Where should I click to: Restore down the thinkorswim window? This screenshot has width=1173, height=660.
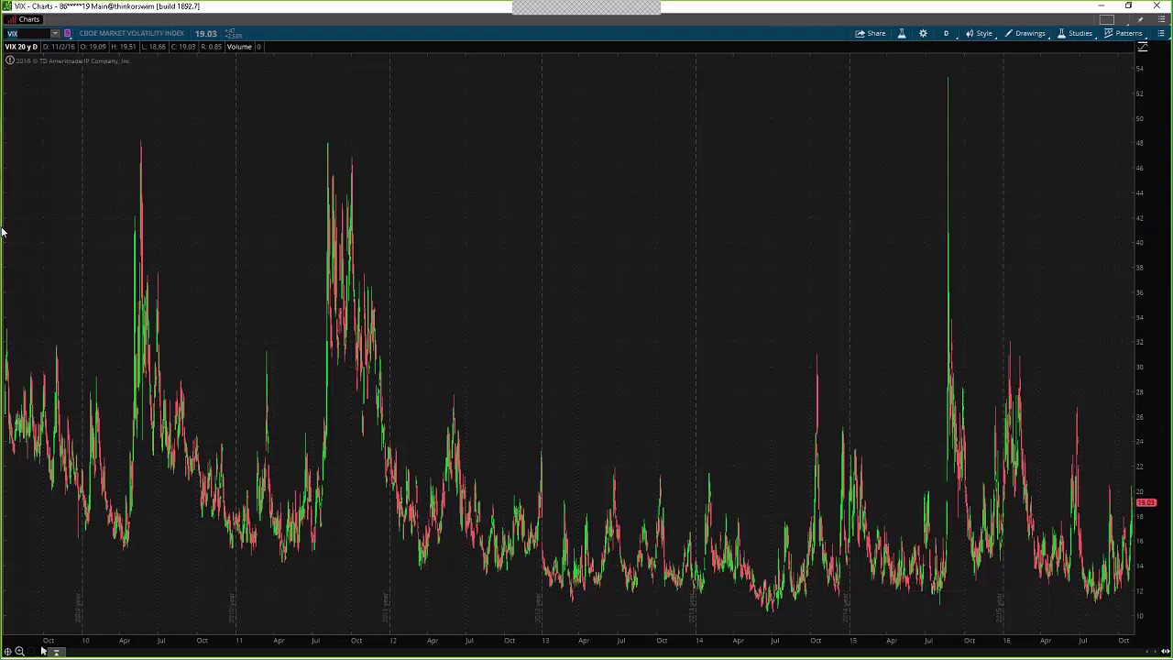click(x=1128, y=5)
